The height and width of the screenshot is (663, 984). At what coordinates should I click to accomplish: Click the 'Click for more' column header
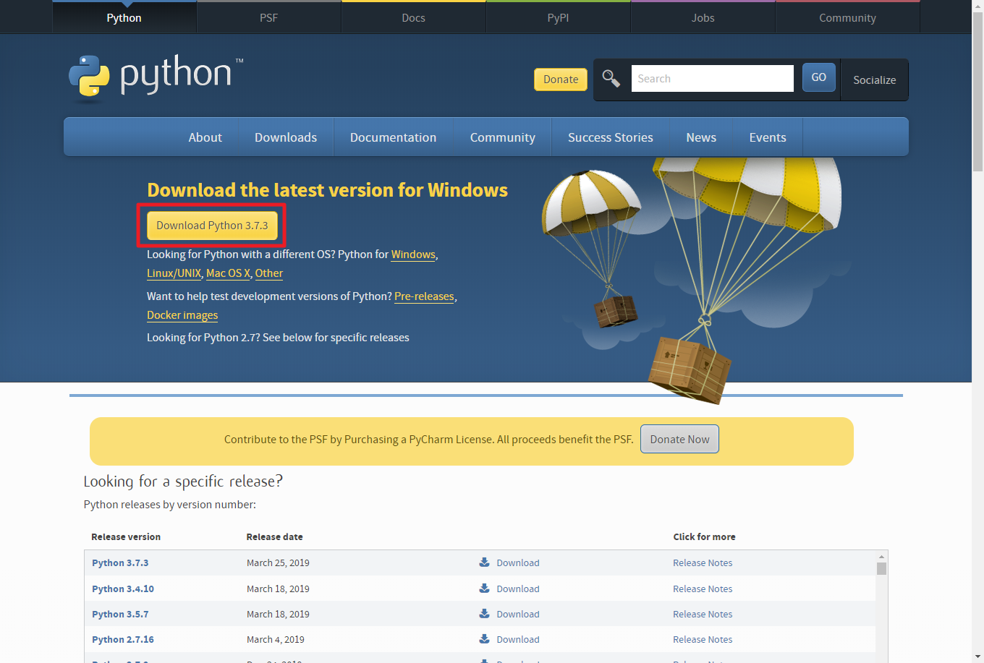pos(704,536)
